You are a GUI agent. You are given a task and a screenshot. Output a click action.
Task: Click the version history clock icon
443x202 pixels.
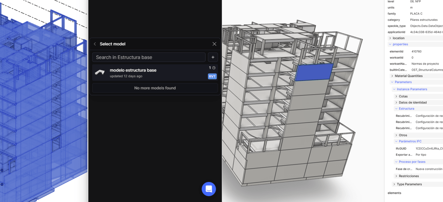pos(214,68)
